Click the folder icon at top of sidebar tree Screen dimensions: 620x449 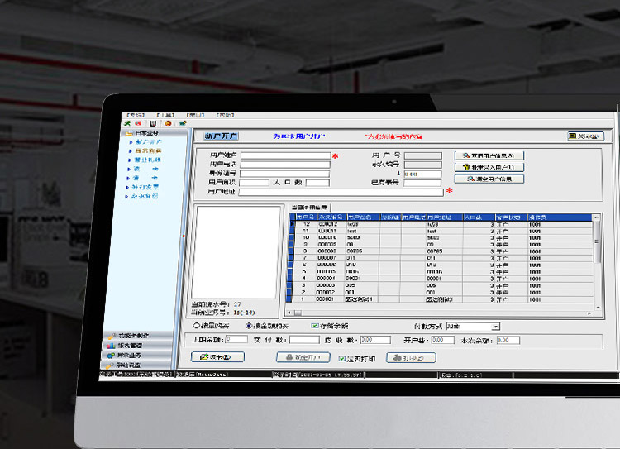[x=127, y=133]
